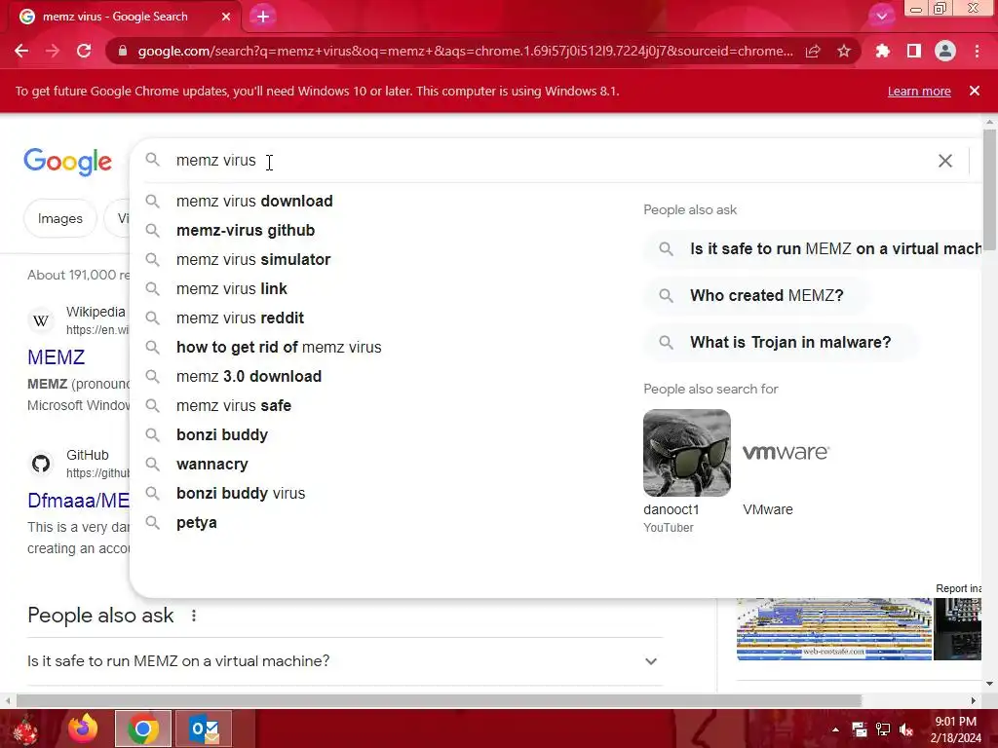Bookmark this page with the star icon
998x748 pixels.
coord(844,51)
